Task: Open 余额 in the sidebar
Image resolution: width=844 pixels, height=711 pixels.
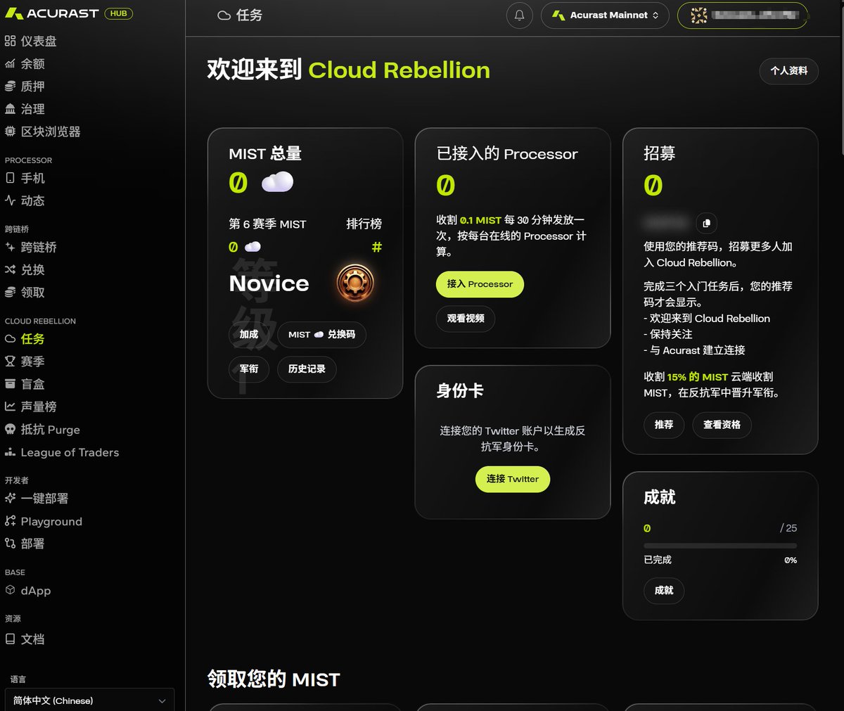Action: point(25,64)
